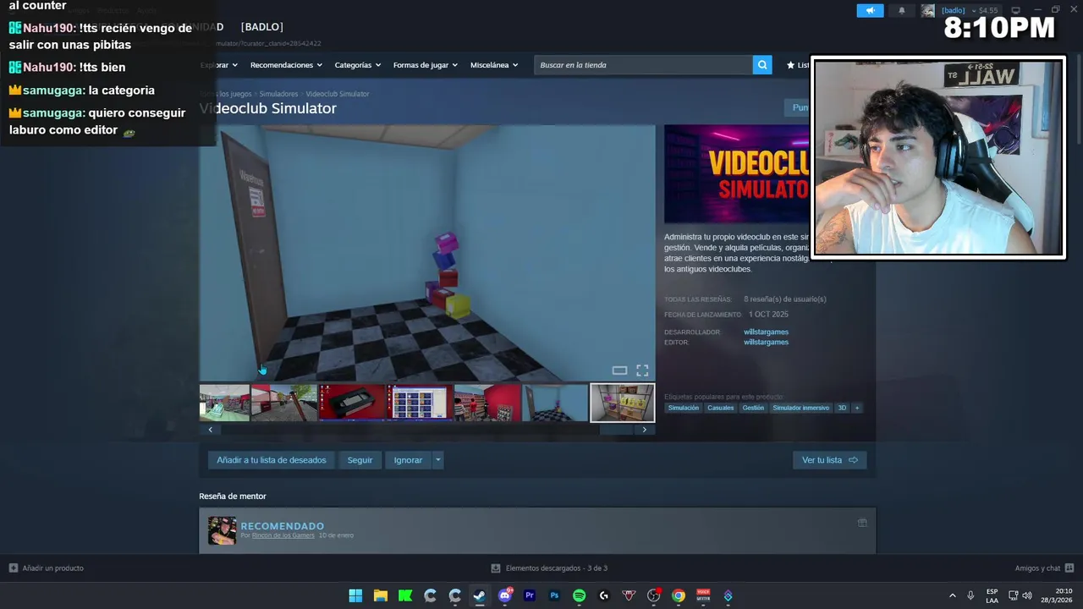Click the Ignorar button
1083x609 pixels.
pos(408,460)
